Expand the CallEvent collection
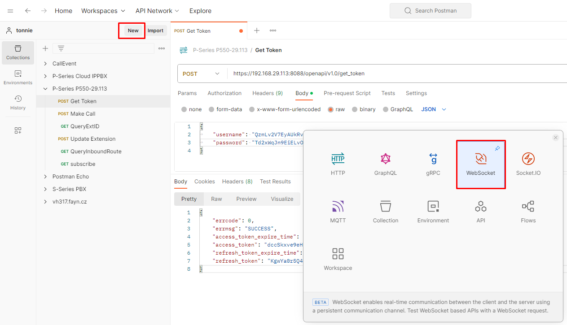The image size is (567, 325). pyautogui.click(x=45, y=64)
